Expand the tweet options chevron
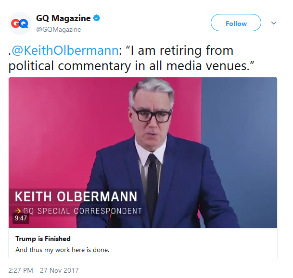The image size is (293, 278). point(274,23)
